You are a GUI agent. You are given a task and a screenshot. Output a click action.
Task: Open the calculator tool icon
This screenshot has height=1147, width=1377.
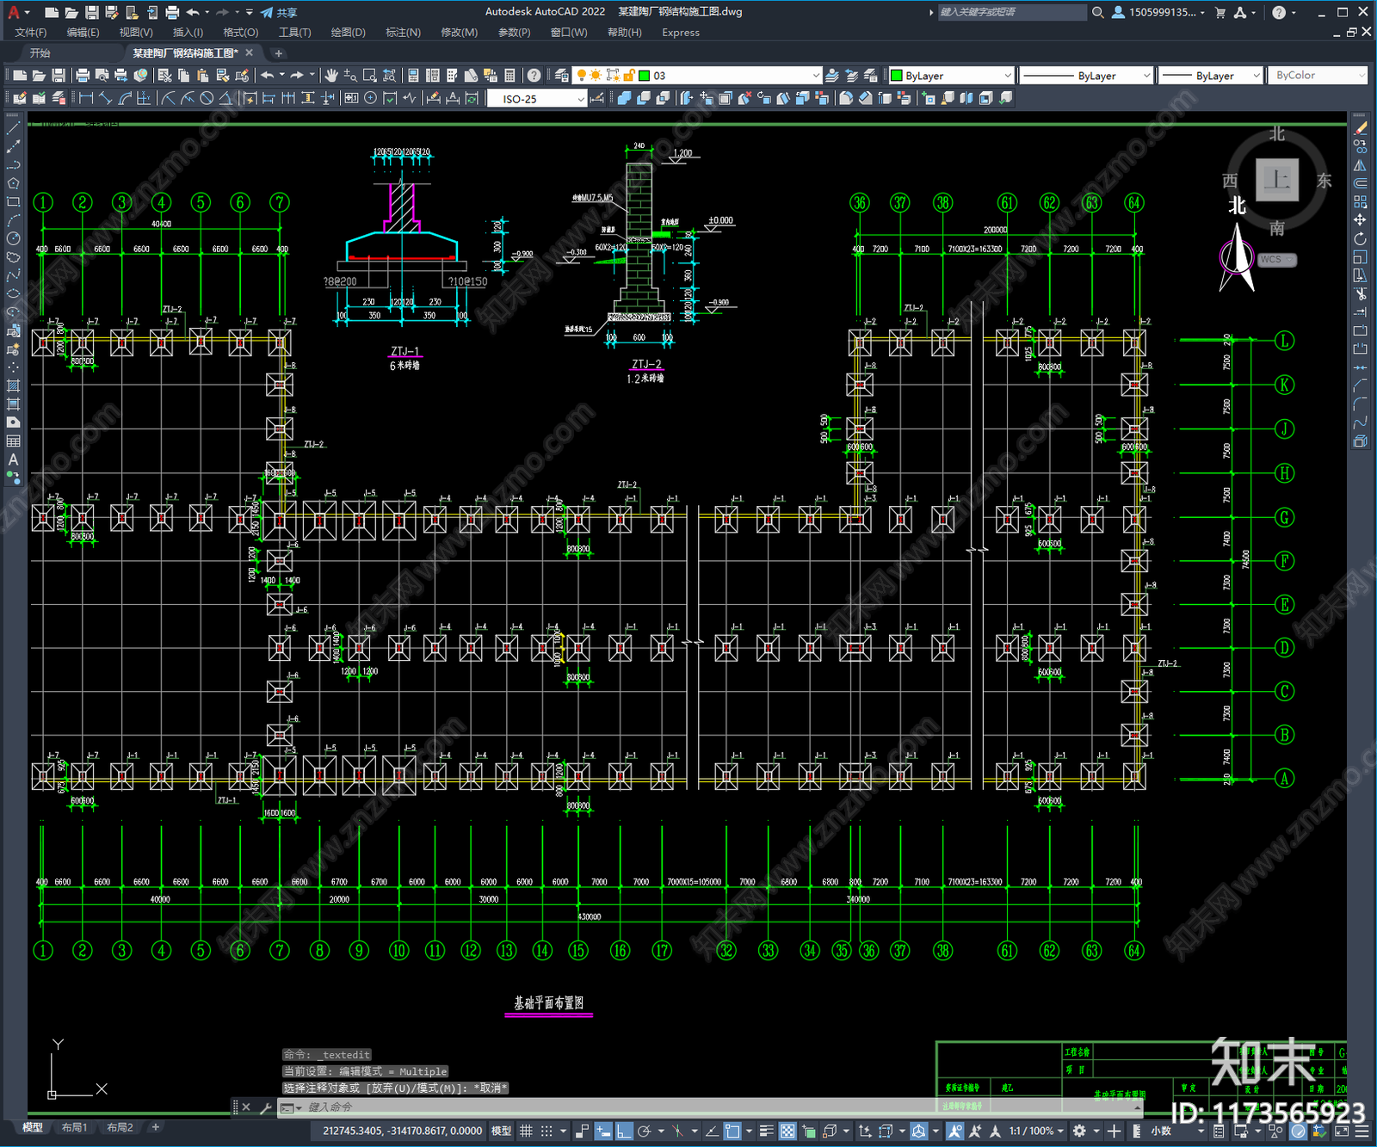tap(510, 76)
